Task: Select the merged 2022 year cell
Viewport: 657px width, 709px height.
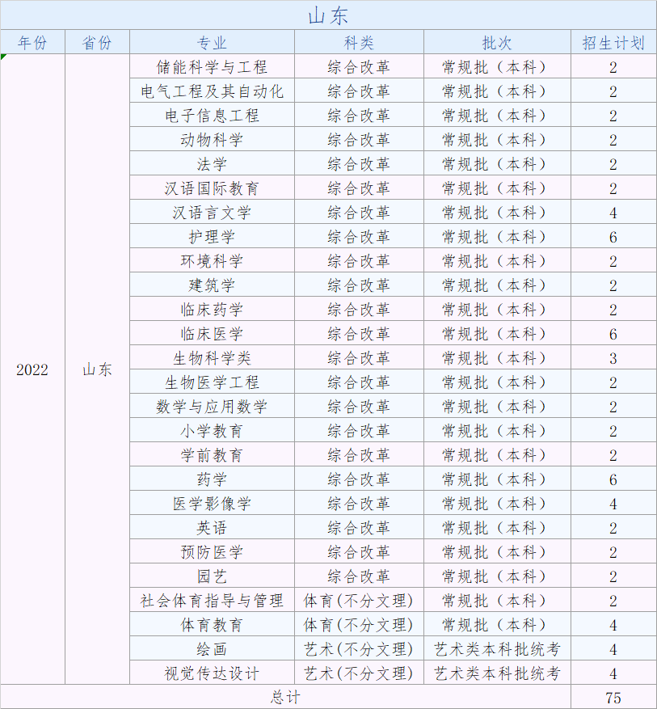Action: pyautogui.click(x=32, y=369)
